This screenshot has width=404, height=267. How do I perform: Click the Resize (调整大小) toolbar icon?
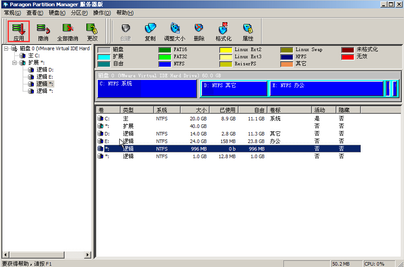[x=174, y=29]
